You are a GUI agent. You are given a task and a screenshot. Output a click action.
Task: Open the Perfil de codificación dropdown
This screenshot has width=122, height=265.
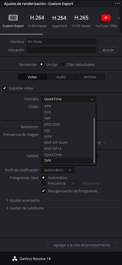coord(58,170)
